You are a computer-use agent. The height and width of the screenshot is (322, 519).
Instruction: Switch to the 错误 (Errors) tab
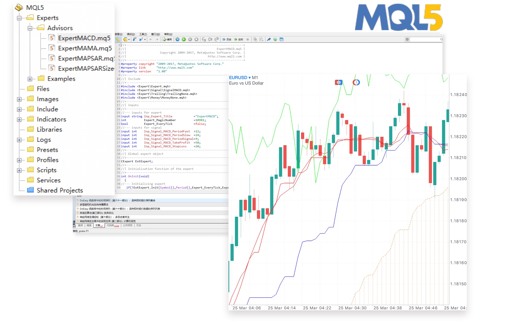point(80,226)
